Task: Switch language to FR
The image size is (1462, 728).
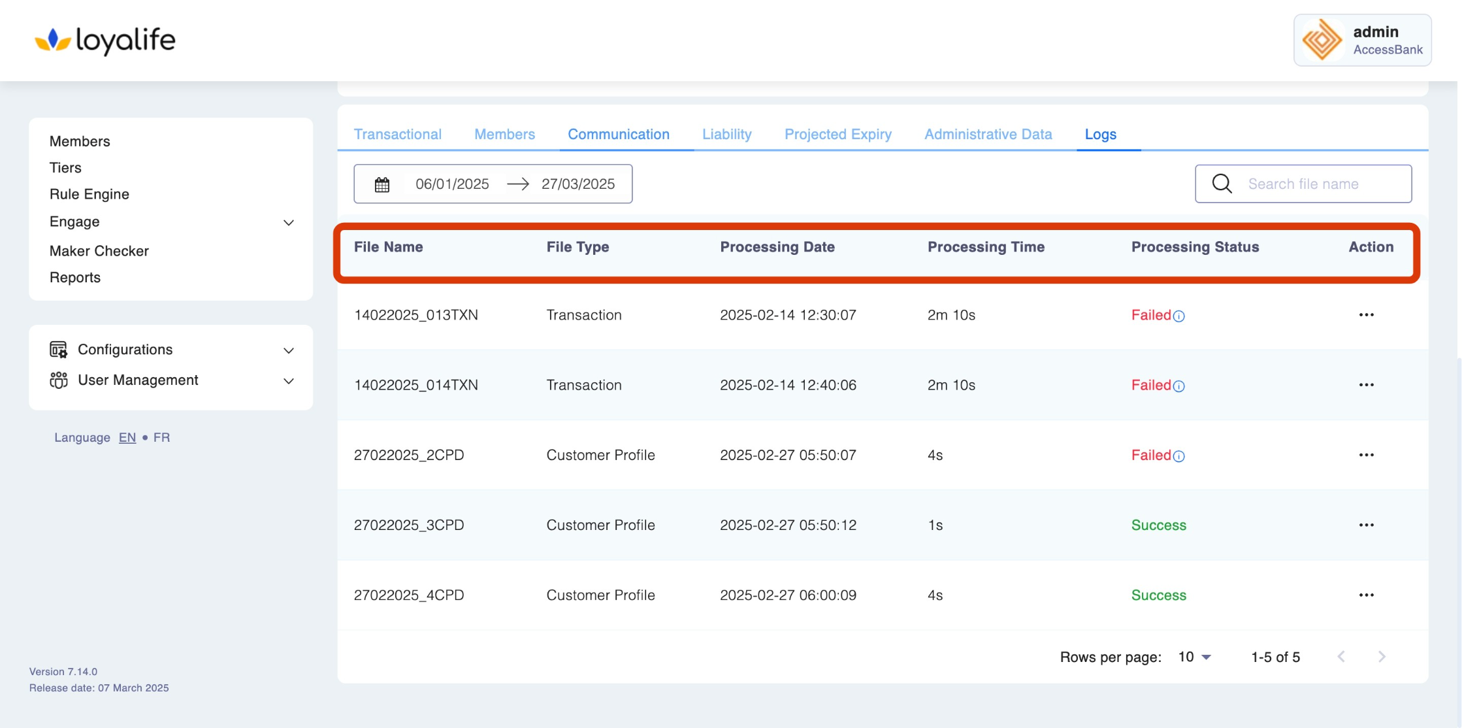Action: click(x=161, y=437)
